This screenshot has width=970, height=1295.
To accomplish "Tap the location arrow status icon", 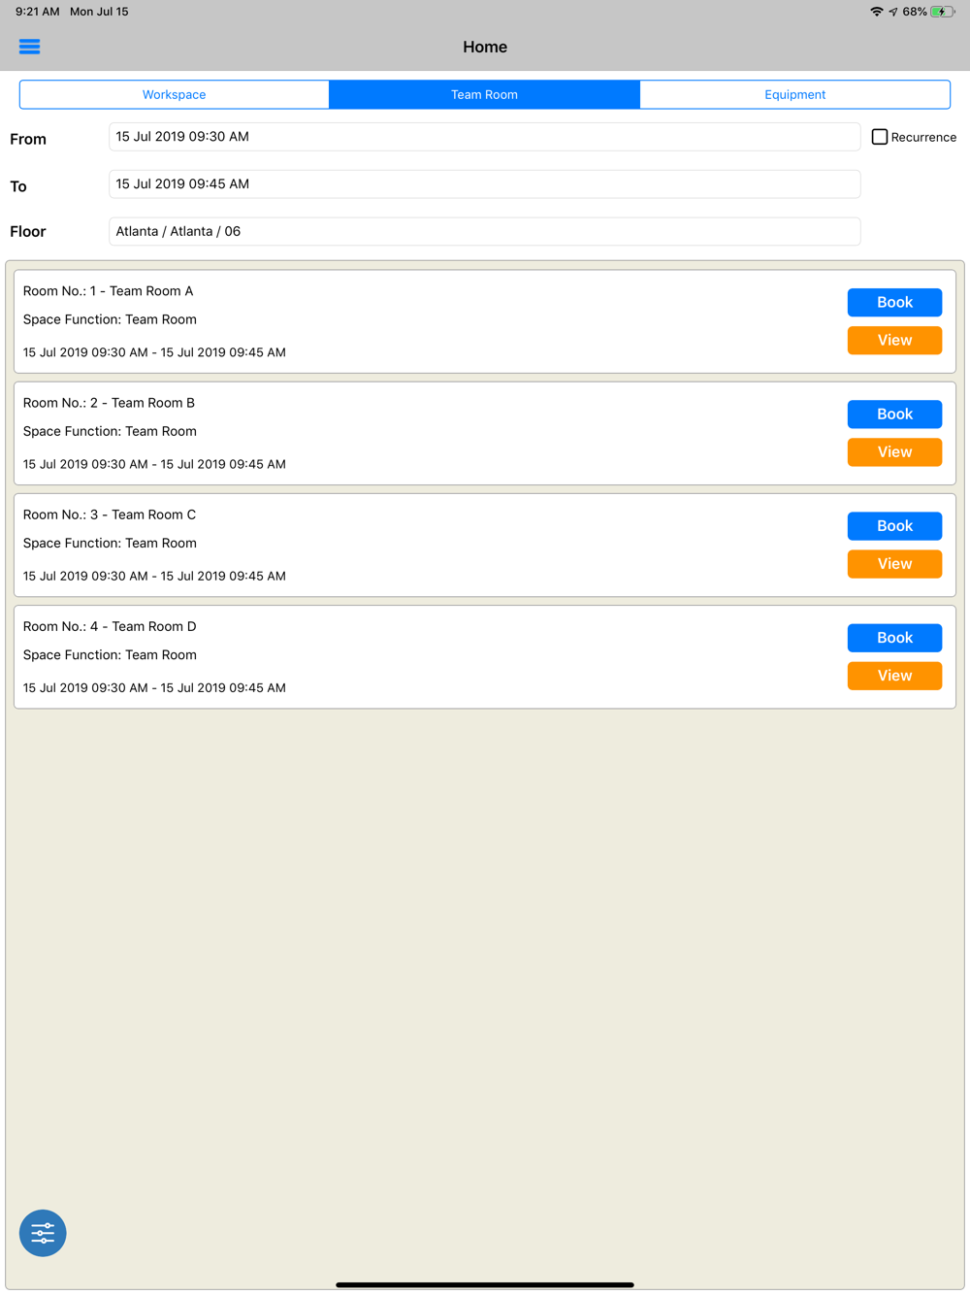I will 892,12.
